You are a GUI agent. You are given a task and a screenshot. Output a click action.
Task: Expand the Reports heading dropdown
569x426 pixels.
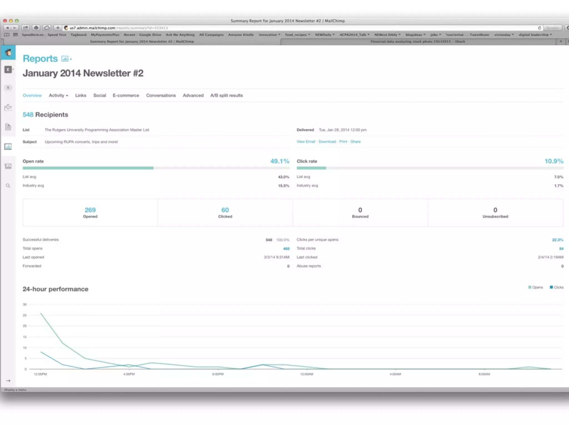click(x=67, y=59)
